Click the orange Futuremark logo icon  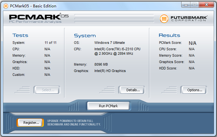tap(164, 19)
